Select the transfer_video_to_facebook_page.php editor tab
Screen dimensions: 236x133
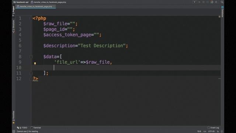click(36, 7)
